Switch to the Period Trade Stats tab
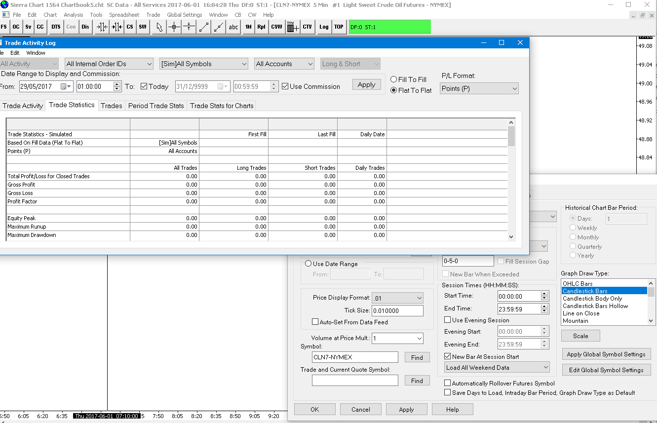657x423 pixels. (156, 106)
